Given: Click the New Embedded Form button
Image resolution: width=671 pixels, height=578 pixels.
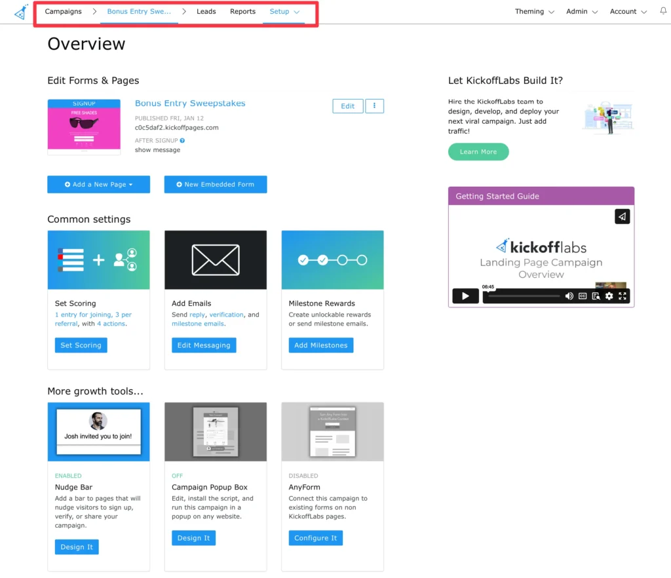Looking at the screenshot, I should (x=215, y=184).
